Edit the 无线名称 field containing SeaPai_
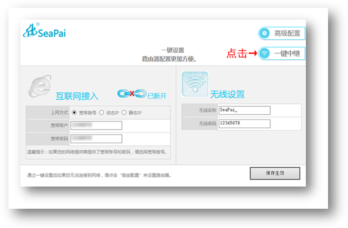The image size is (348, 228). click(244, 110)
